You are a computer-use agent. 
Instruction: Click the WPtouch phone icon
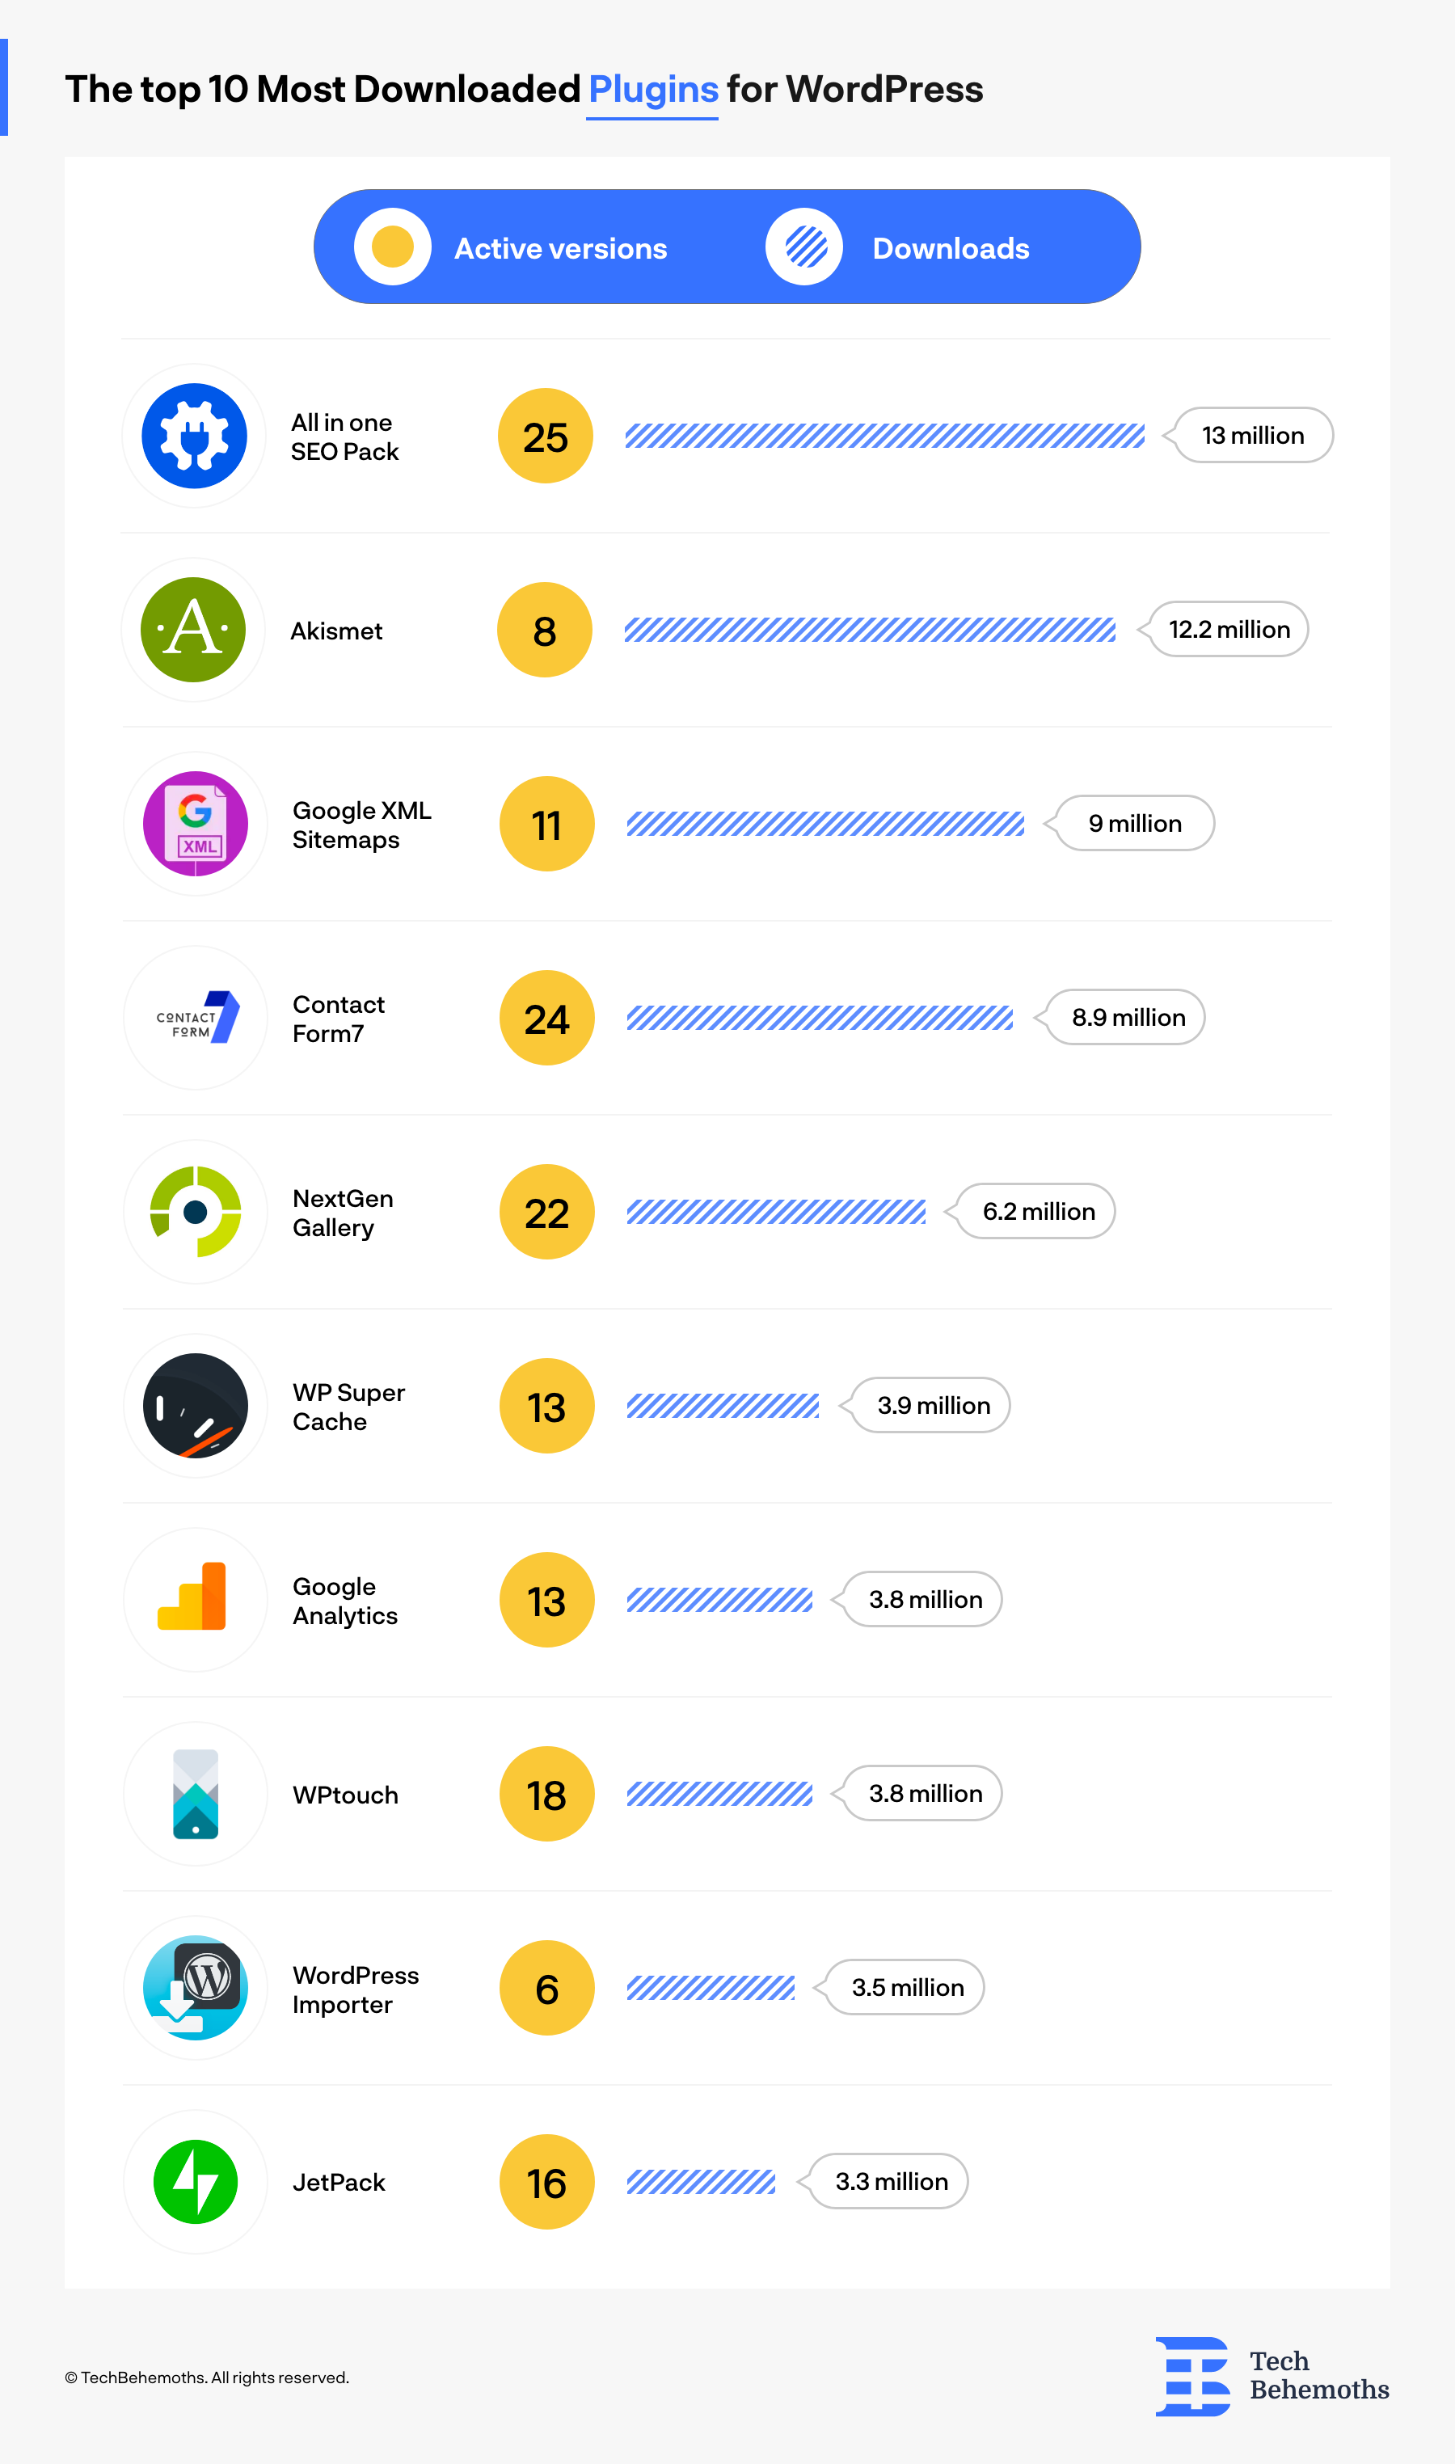tap(195, 1795)
